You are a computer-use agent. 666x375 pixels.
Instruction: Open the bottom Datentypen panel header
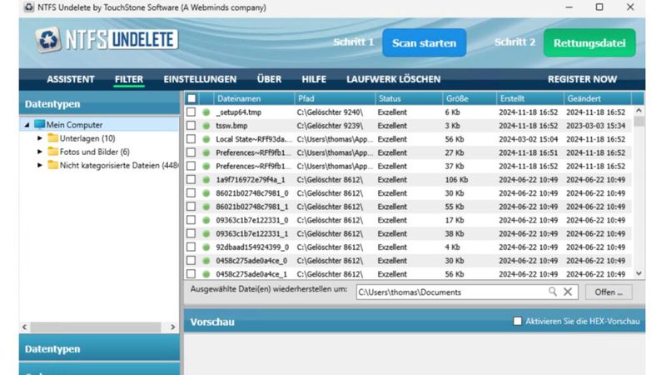99,348
